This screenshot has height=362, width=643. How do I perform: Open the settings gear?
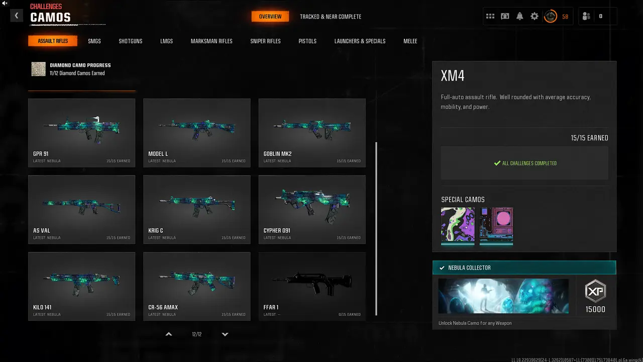[534, 17]
